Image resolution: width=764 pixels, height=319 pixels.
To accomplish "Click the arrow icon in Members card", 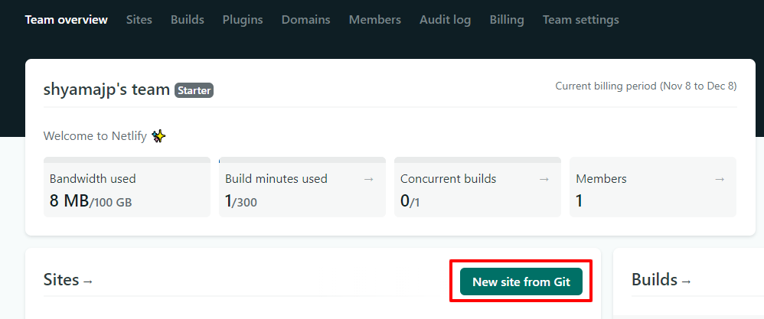I will tap(719, 179).
